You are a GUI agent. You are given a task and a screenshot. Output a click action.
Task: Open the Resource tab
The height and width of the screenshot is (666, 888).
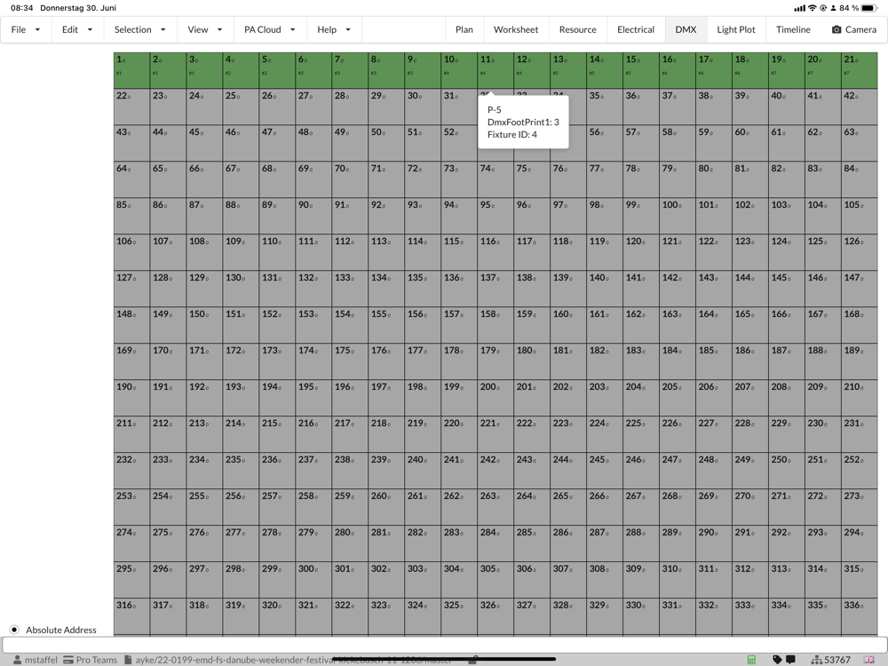pos(578,29)
